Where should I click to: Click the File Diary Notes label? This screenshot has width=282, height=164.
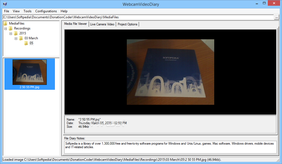75,138
